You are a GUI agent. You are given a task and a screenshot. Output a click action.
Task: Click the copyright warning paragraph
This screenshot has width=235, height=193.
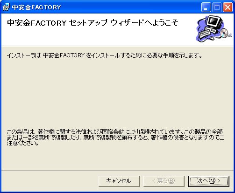tap(115, 138)
